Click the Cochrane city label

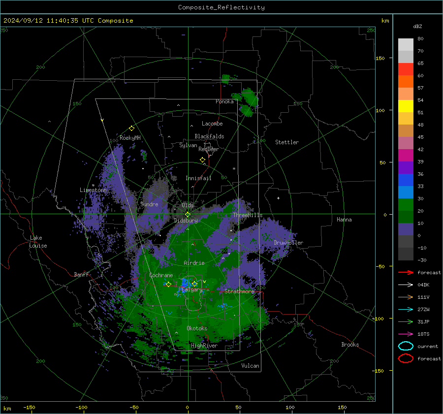click(161, 275)
